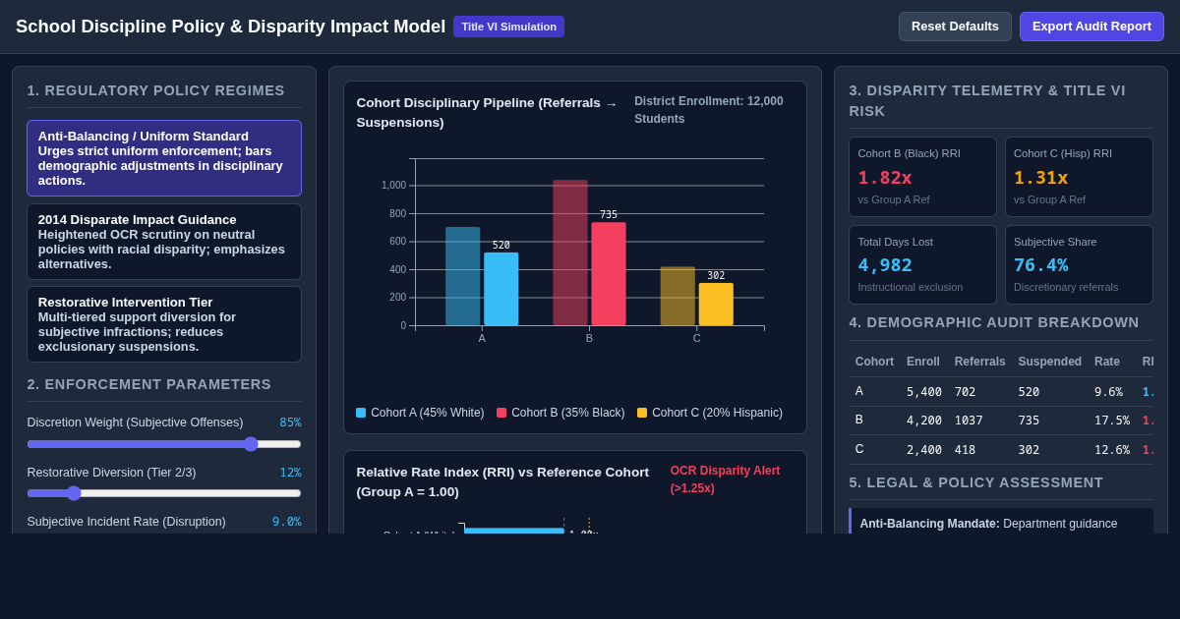
Task: Click the dark blue Cohort A referrals bar
Action: pos(462,276)
